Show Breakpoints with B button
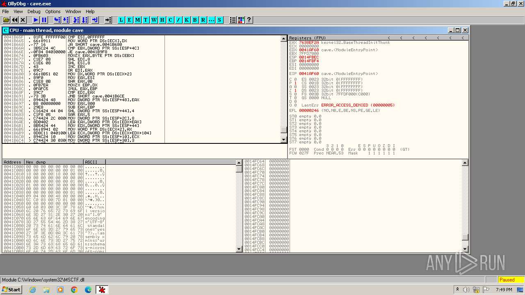Viewport: 525px width, 295px height. pyautogui.click(x=195, y=20)
